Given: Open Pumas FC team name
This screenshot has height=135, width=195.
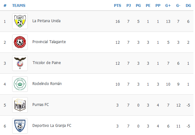Looking at the screenshot, I should click(x=41, y=105).
